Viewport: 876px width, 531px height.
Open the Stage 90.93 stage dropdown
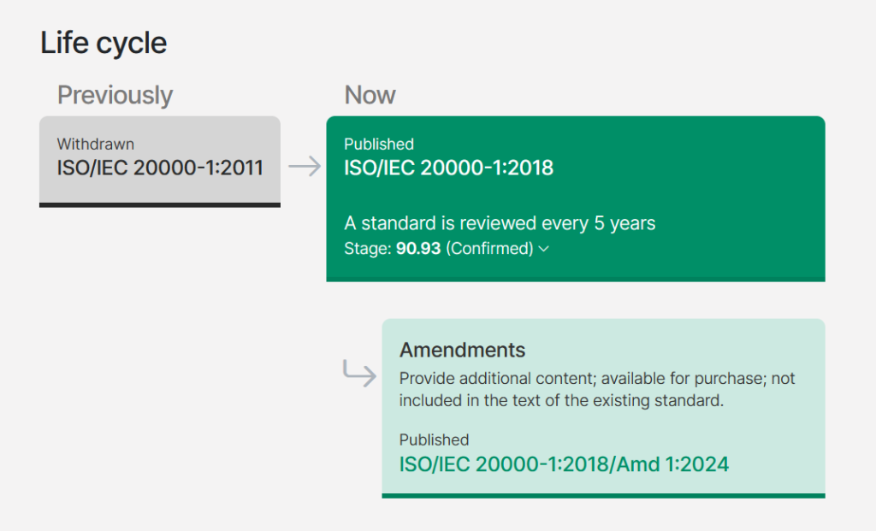click(447, 249)
